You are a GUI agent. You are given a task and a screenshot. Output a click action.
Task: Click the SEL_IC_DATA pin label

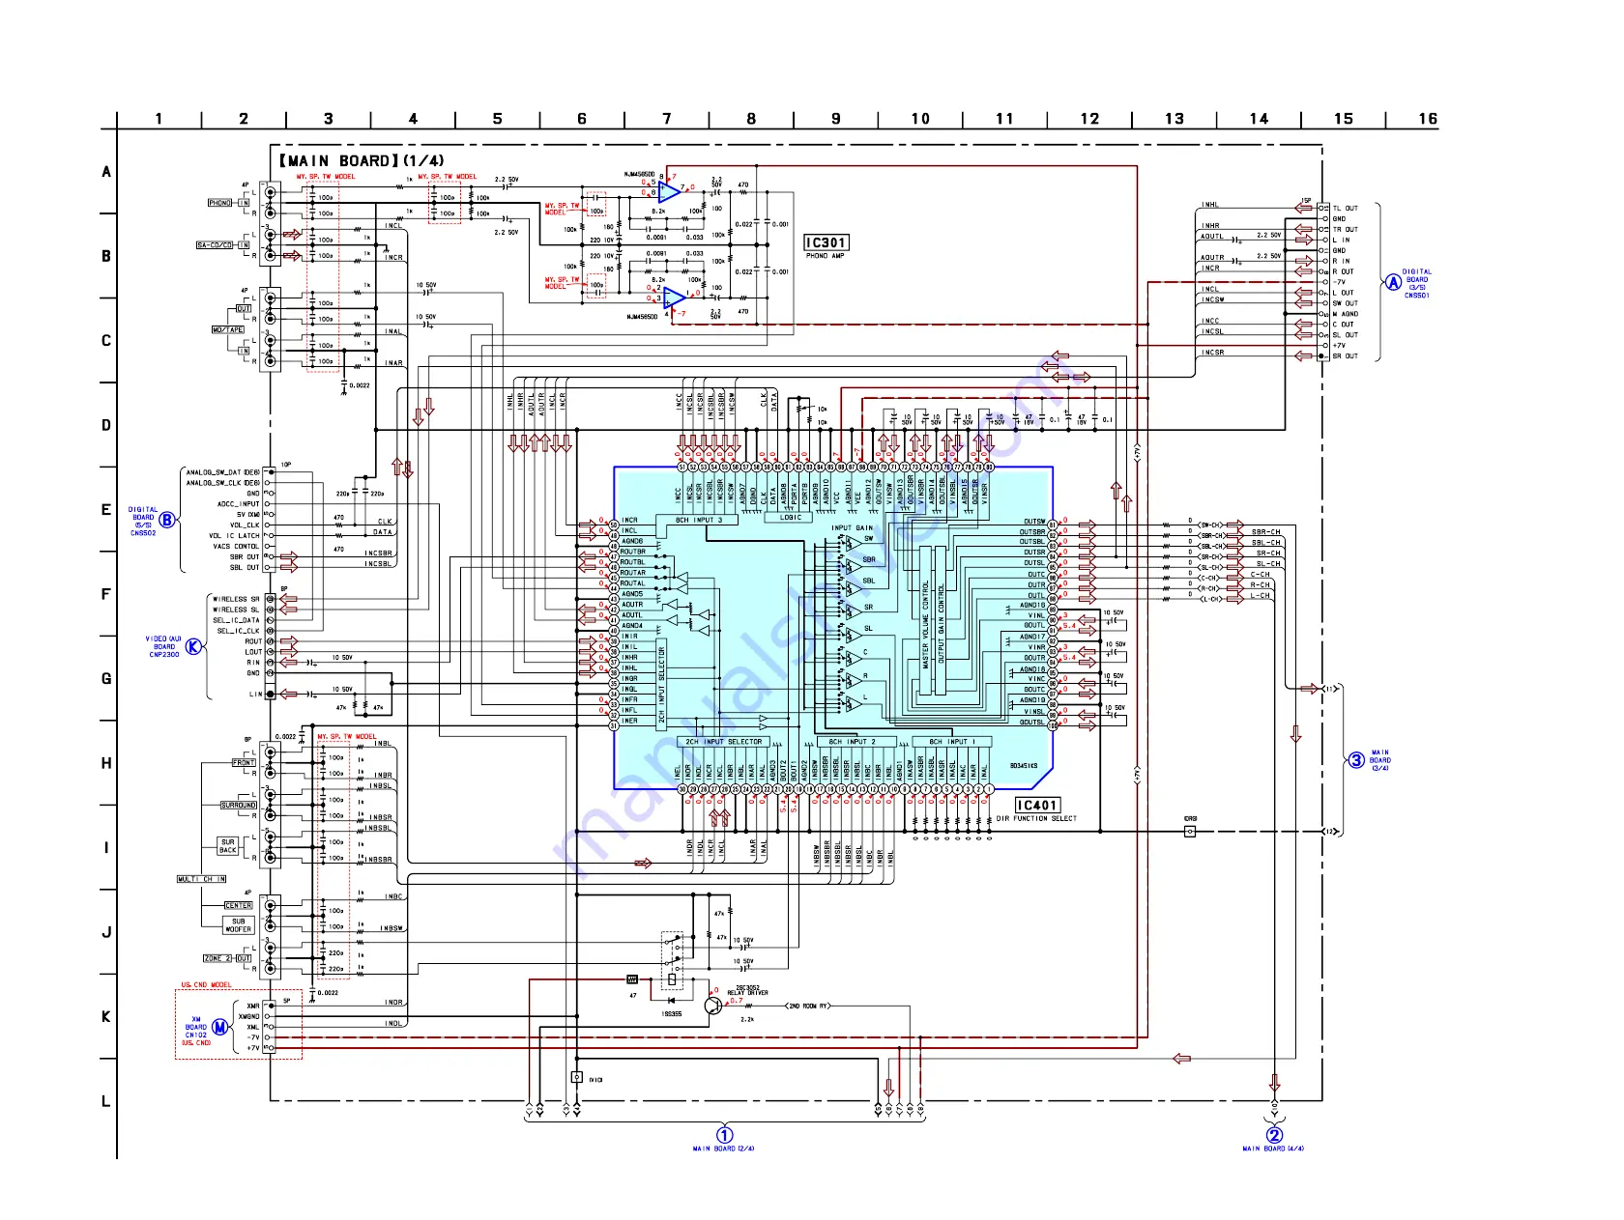[238, 620]
